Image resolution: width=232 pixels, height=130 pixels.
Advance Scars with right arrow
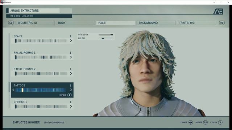point(71,41)
